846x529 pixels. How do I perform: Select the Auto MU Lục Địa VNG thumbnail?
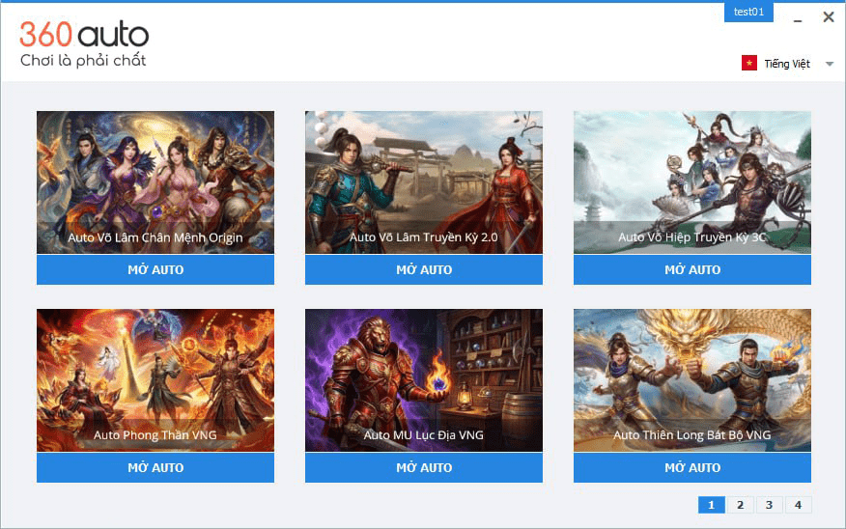click(424, 380)
